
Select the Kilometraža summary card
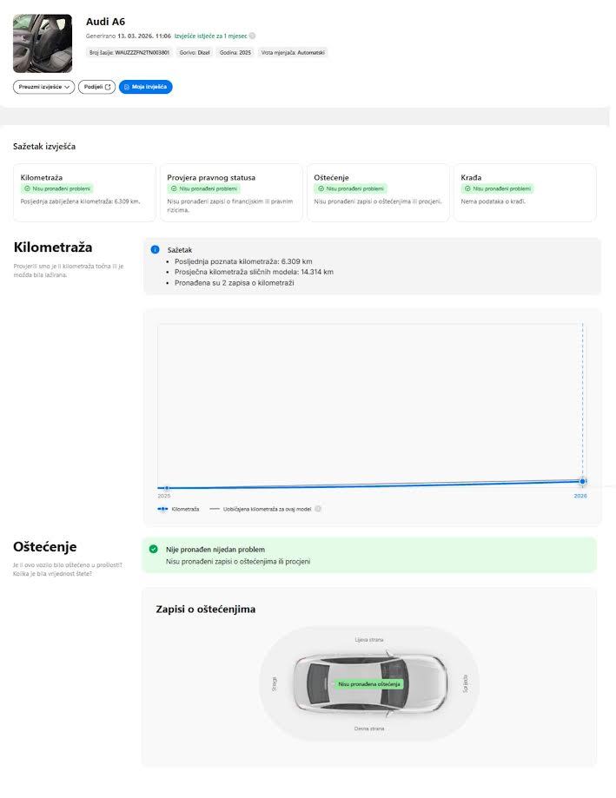click(84, 192)
